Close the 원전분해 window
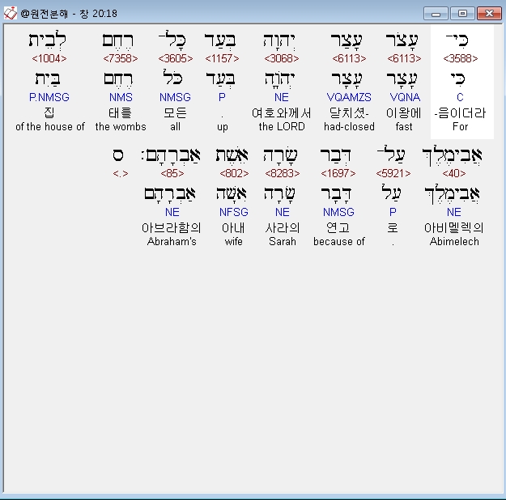506x500 pixels. tap(489, 14)
